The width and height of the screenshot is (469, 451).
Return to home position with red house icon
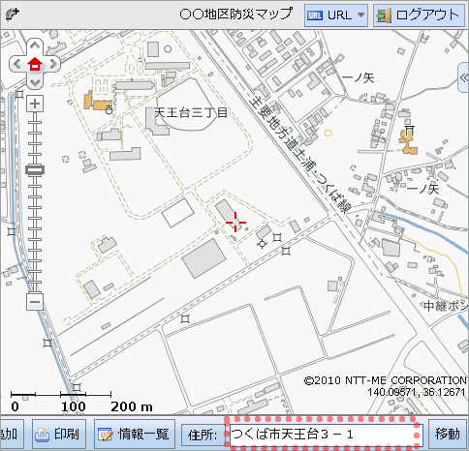(x=35, y=64)
